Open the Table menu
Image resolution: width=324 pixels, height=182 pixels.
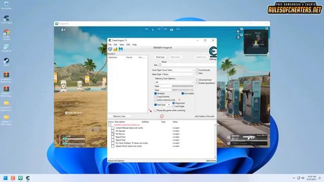(121, 44)
